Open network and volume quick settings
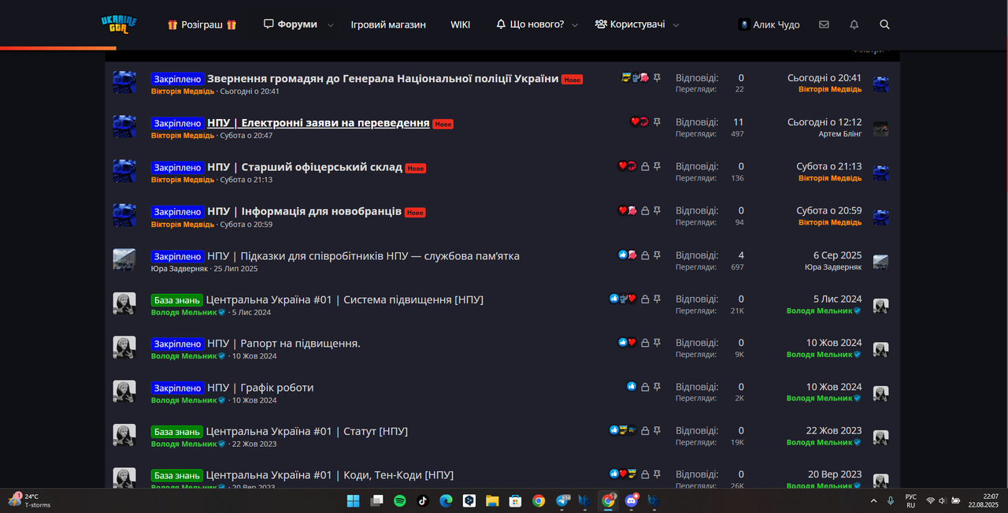Screen dimensions: 1008x513 (943, 500)
